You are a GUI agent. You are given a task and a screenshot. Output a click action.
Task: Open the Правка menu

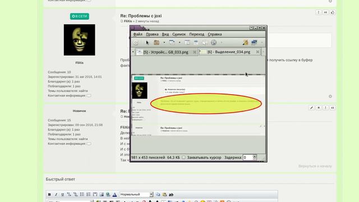(x=152, y=34)
